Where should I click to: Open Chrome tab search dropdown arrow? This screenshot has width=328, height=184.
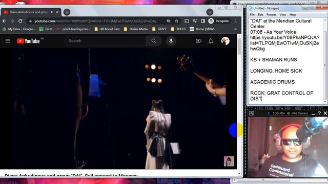(210, 12)
